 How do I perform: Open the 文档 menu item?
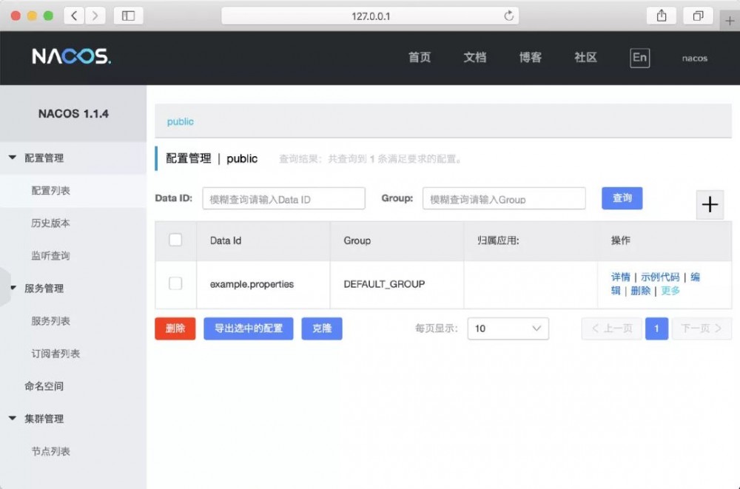[474, 58]
